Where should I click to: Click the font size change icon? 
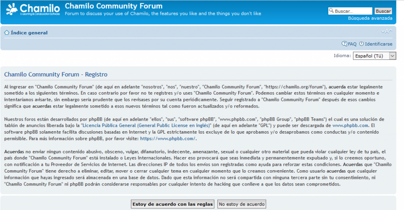[387, 32]
